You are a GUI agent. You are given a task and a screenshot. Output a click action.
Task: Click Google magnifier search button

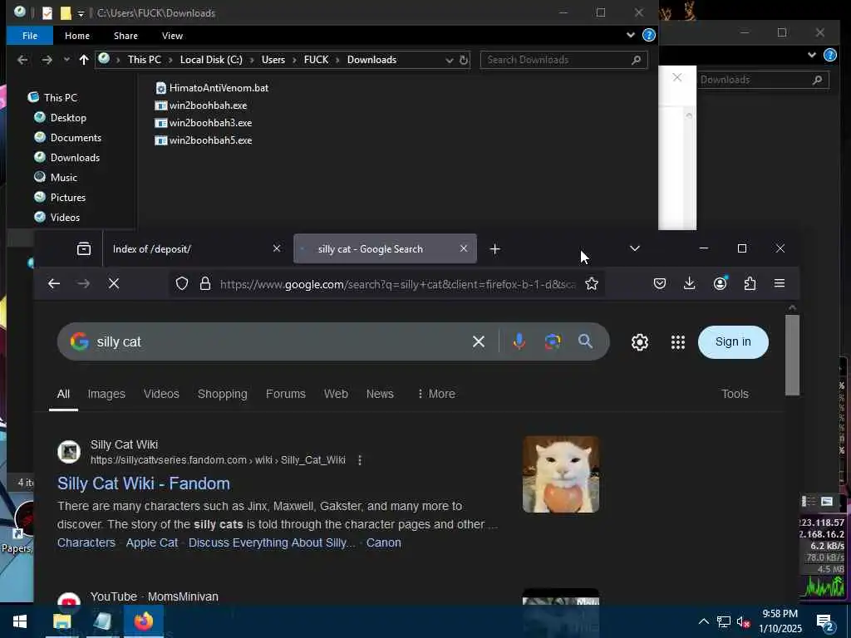[585, 341]
